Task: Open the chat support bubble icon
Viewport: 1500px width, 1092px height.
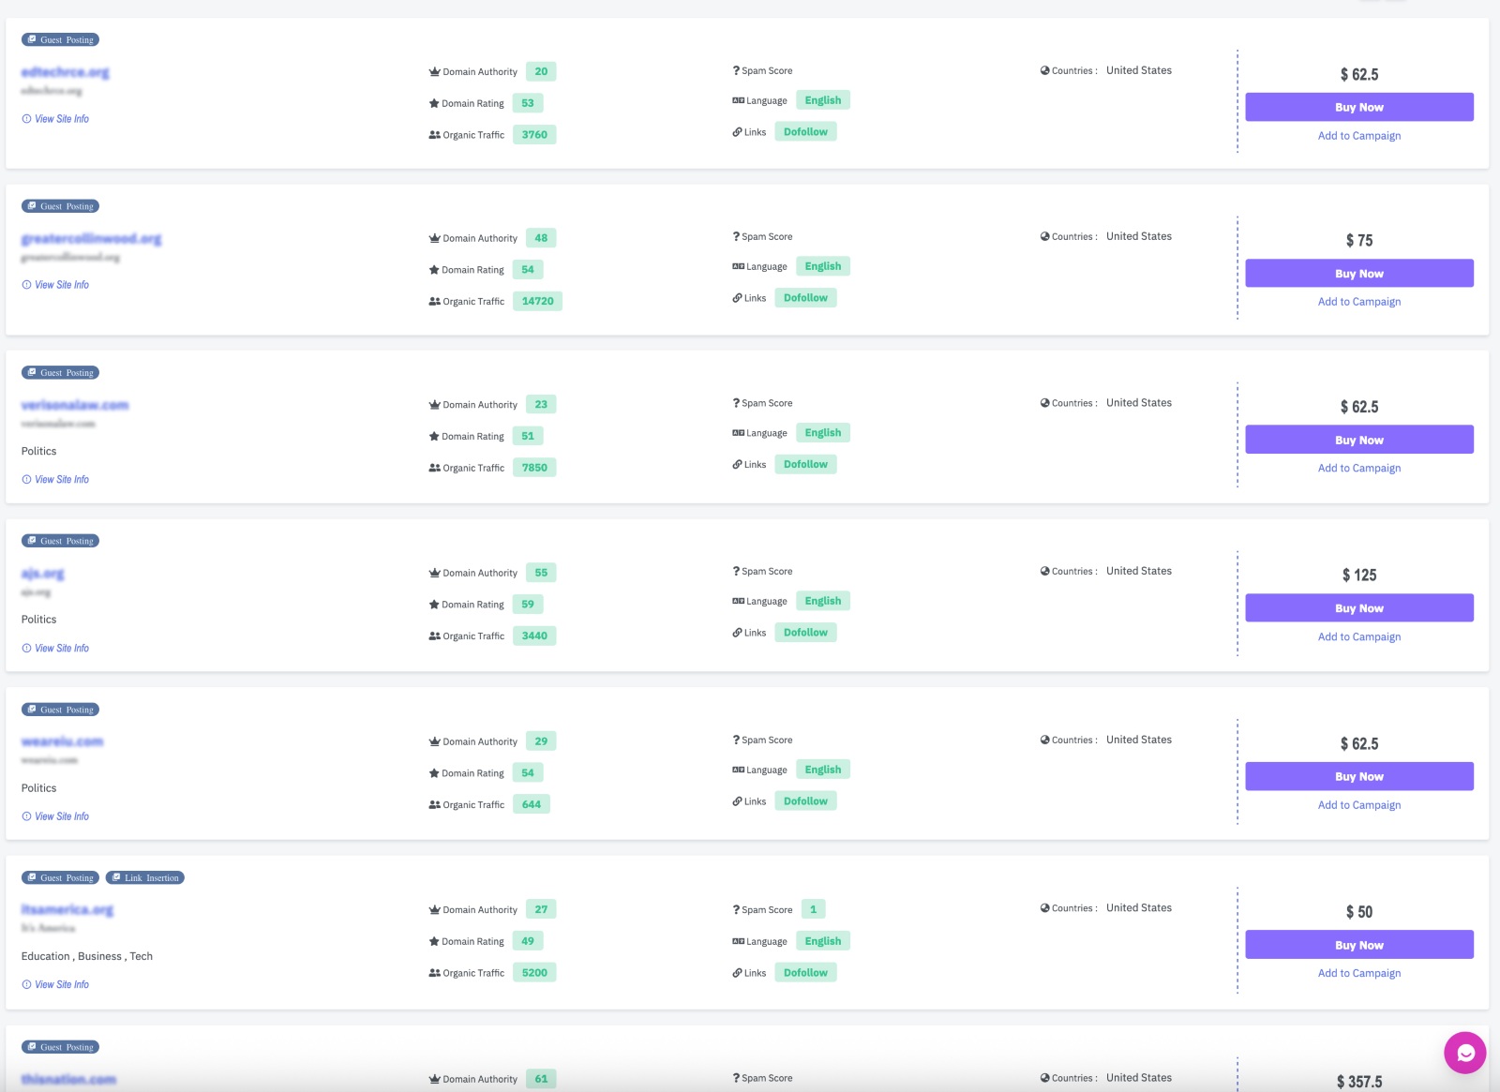Action: click(1465, 1053)
